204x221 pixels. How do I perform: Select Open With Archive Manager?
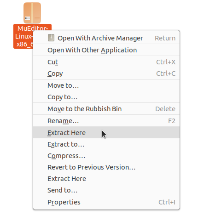tap(106, 38)
